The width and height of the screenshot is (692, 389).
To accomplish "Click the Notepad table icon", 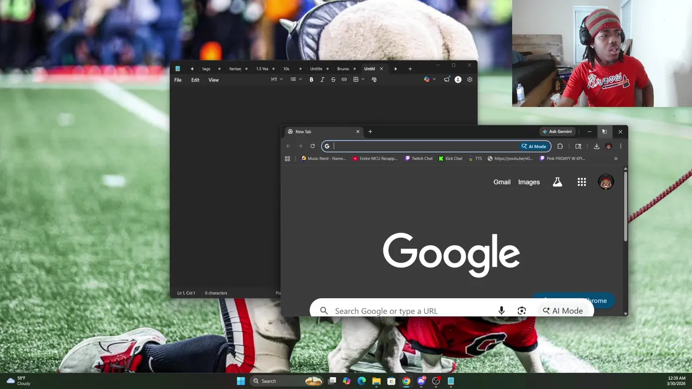I will (356, 79).
